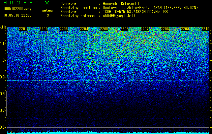This screenshot has width=212, height=134.
Task: Click the 2206 time marker
Action: click(124, 29)
